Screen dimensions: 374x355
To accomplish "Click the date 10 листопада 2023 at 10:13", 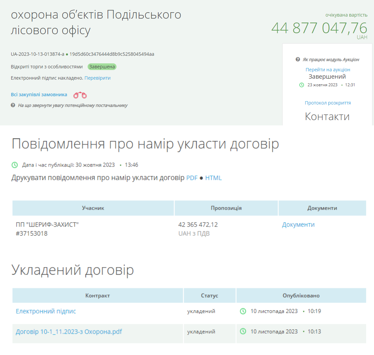I will pos(274,332).
